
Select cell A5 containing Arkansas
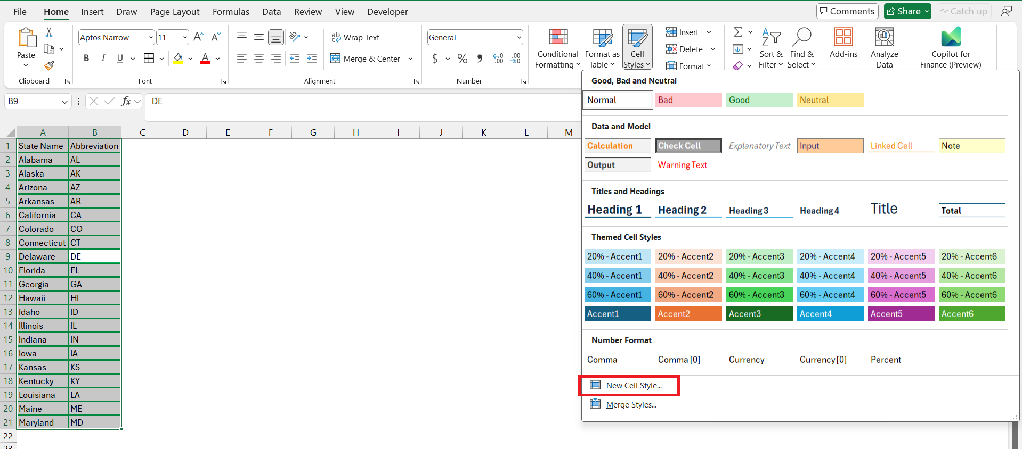click(x=43, y=201)
